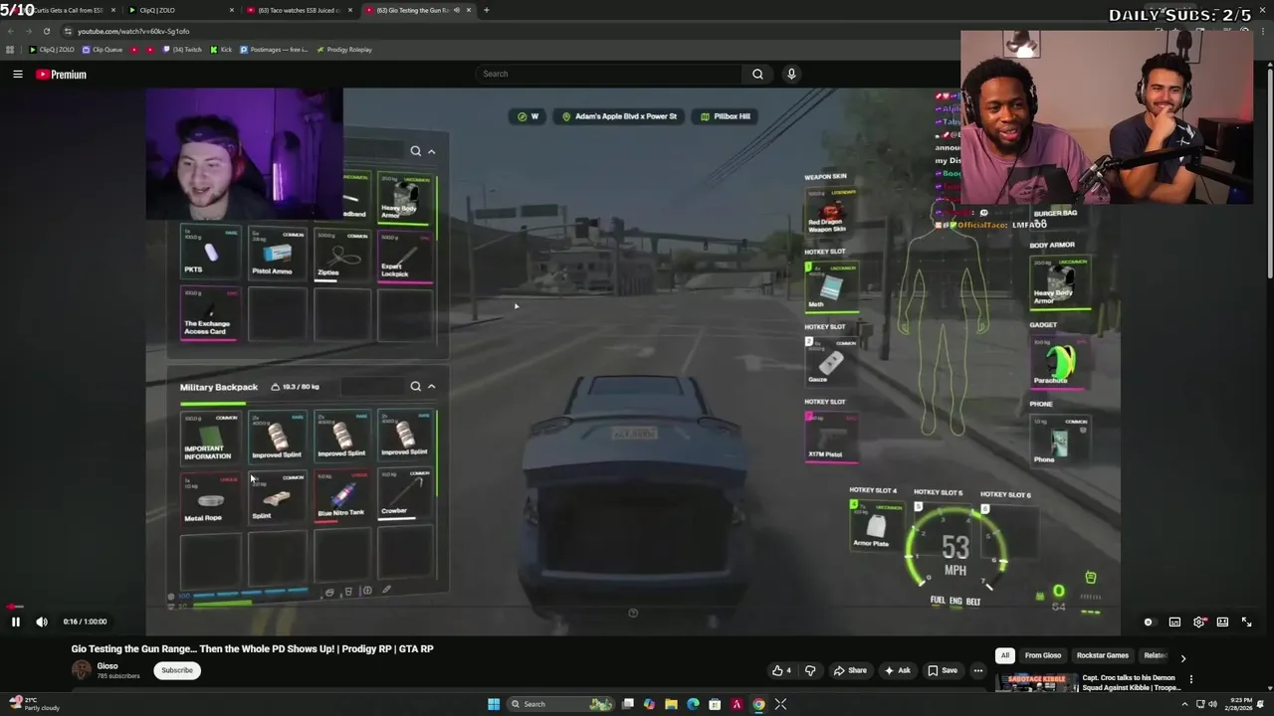This screenshot has width=1274, height=716.
Task: Open Clip Queue bookmark
Action: click(103, 50)
